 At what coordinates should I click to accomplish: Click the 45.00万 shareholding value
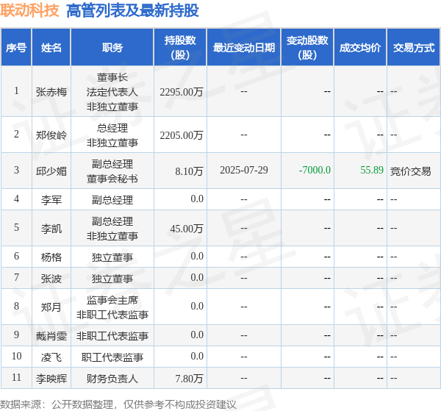(x=187, y=229)
